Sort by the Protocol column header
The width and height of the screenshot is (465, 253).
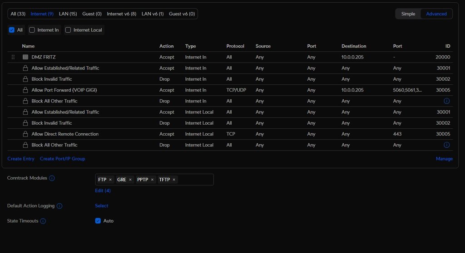[x=235, y=46]
